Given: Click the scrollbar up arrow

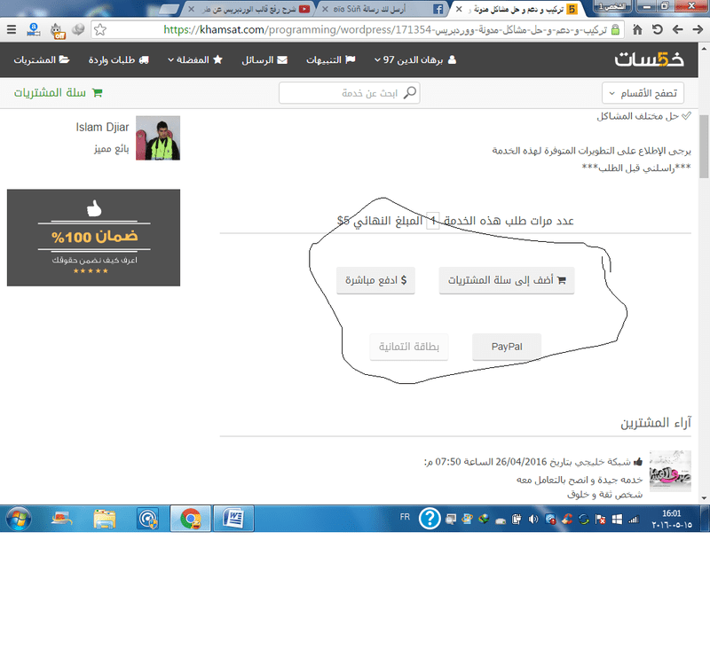Looking at the screenshot, I should 704,48.
